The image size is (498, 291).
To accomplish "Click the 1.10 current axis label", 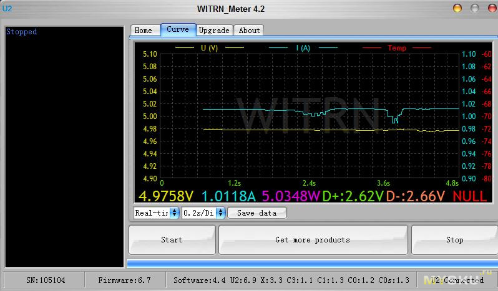I will pyautogui.click(x=469, y=54).
